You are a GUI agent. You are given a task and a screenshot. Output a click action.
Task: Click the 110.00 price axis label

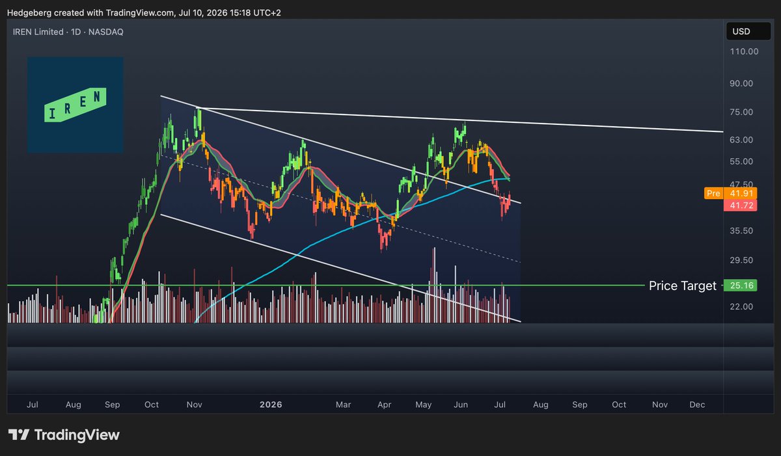coord(744,51)
